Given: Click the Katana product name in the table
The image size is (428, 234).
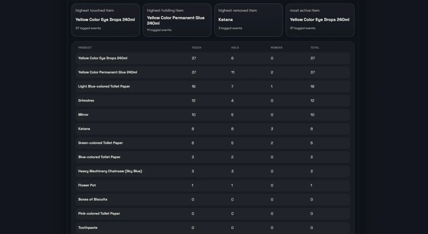Looking at the screenshot, I should click(84, 129).
